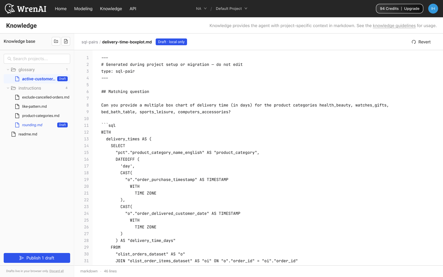443x277 pixels.
Task: Create a new folder in knowledge base
Action: coord(56,41)
